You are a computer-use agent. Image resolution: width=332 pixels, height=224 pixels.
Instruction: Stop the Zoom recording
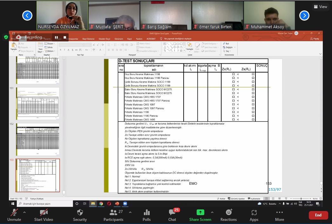[x=65, y=37]
